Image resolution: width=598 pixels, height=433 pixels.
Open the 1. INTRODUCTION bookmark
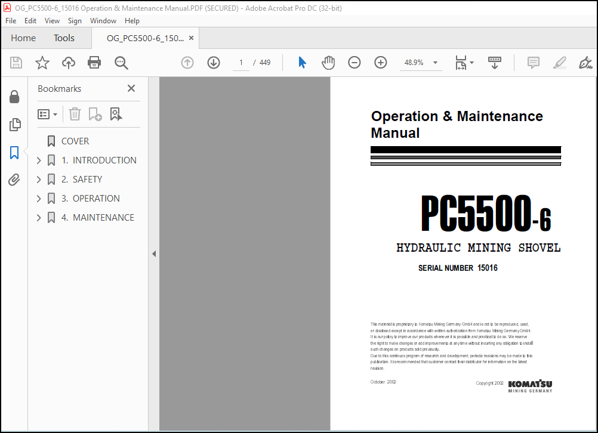tap(99, 160)
